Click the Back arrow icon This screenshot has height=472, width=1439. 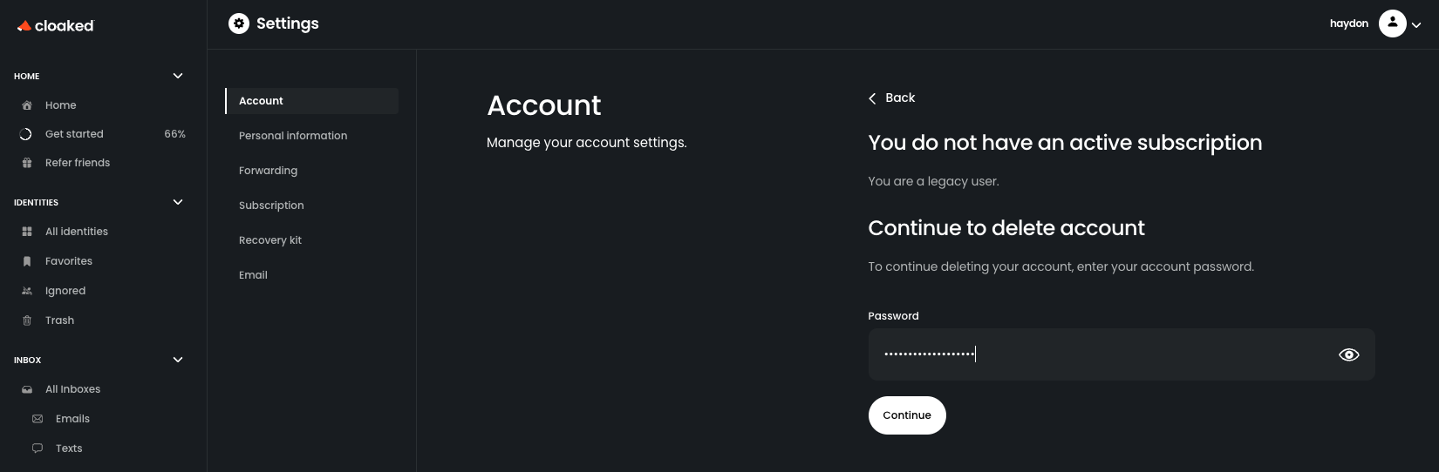click(x=872, y=98)
